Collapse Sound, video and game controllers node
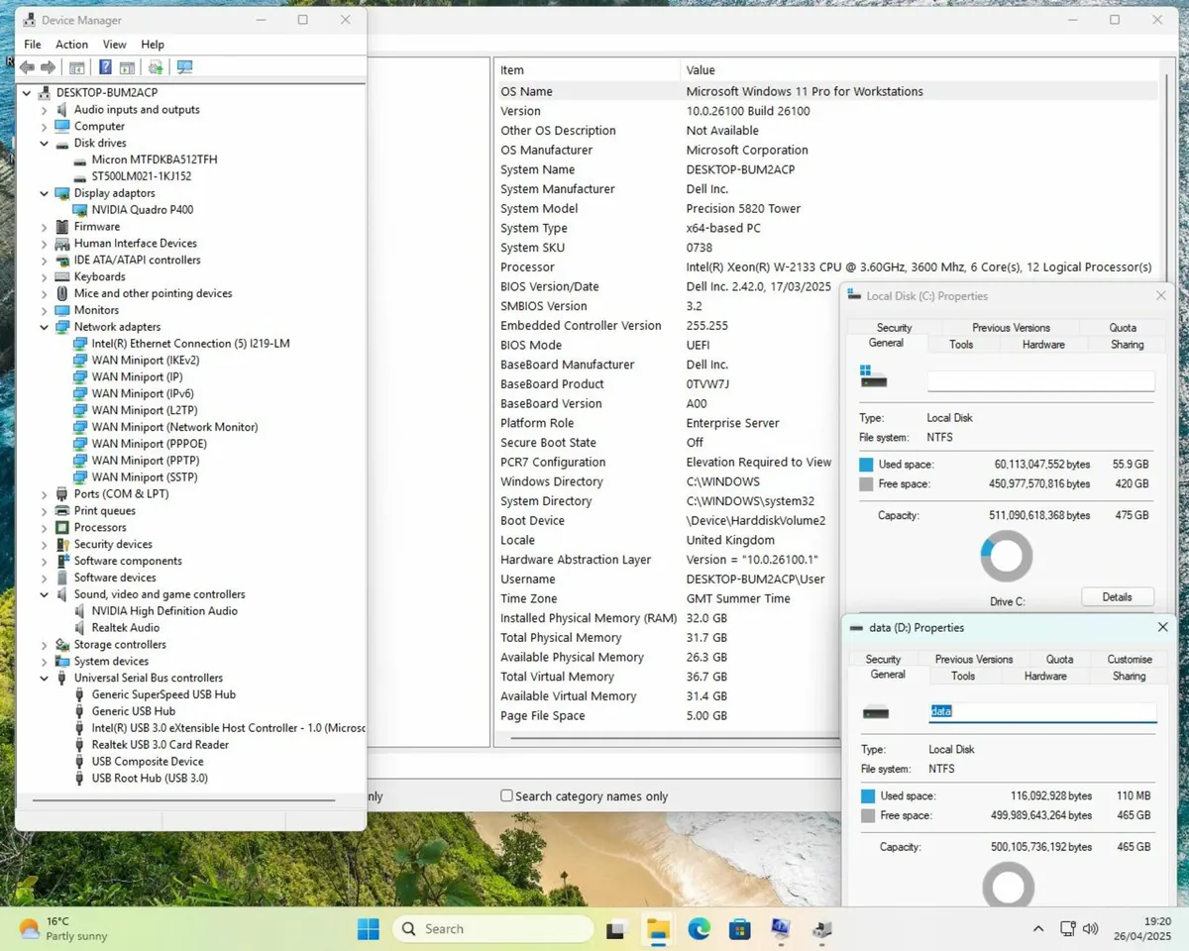 (x=45, y=594)
